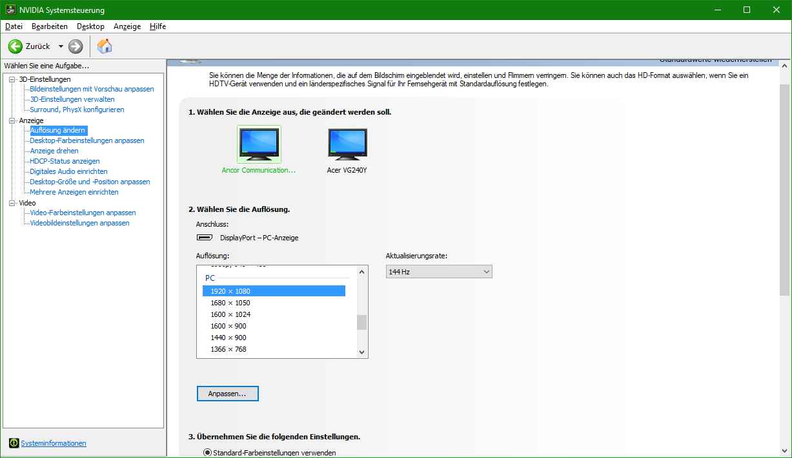Click the PC group header in resolution list
This screenshot has height=458, width=792.
[210, 278]
